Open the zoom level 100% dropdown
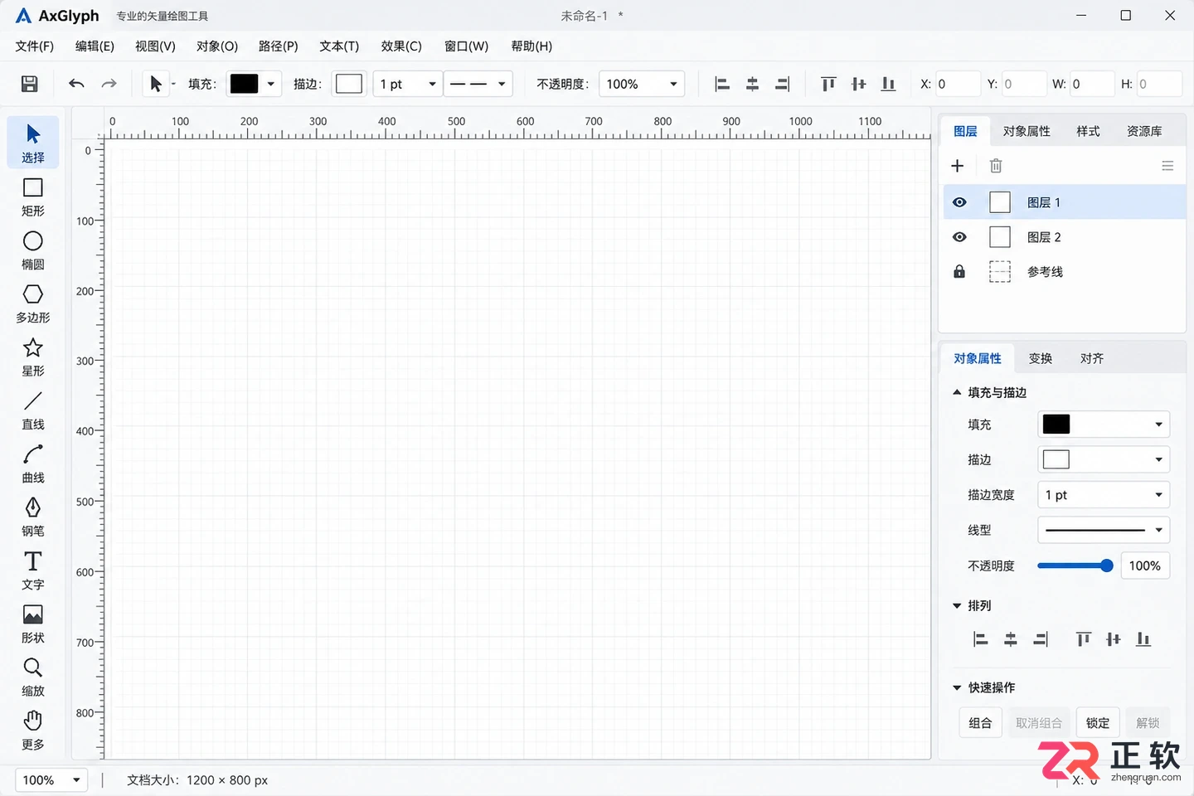 (x=51, y=780)
